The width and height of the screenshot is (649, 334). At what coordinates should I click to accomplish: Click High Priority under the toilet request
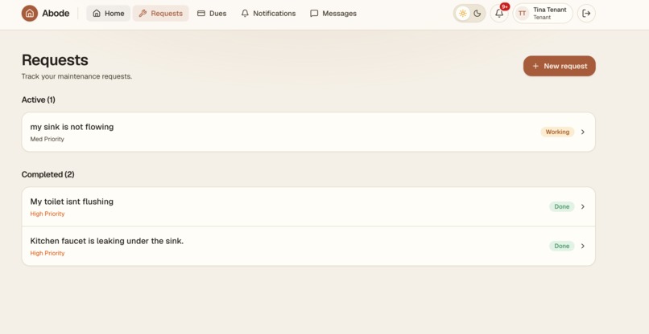click(x=48, y=214)
